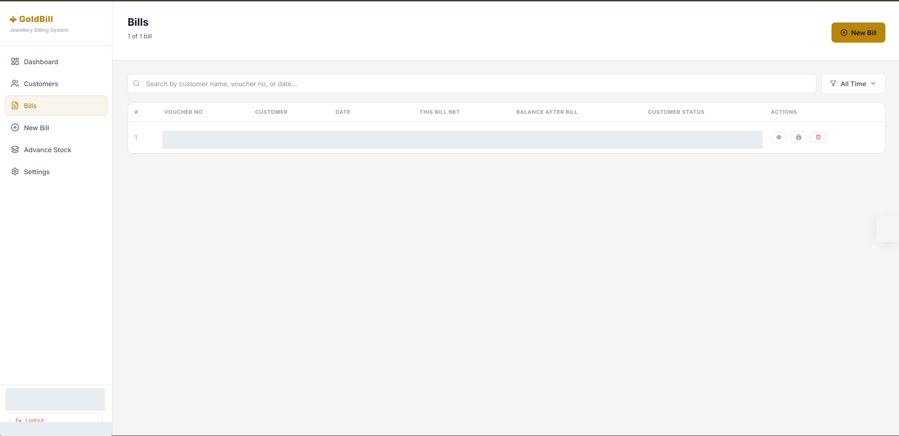Image resolution: width=899 pixels, height=436 pixels.
Task: Click the Customer Status column header
Action: coord(676,112)
